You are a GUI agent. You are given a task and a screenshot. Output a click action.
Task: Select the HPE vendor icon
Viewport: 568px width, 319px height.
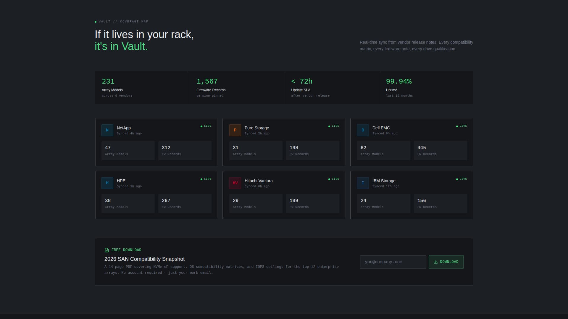[x=107, y=183]
